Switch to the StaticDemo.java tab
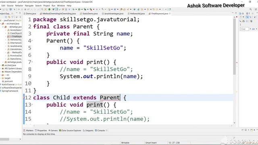 coord(89,14)
